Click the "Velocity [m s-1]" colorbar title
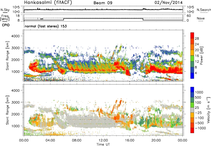The height and width of the screenshot is (146, 211). click(x=208, y=110)
